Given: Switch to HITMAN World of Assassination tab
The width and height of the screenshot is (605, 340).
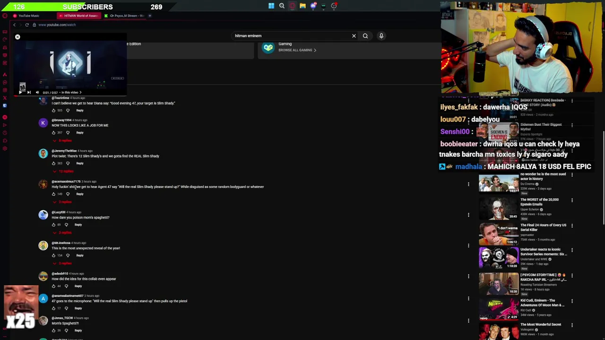Looking at the screenshot, I should click(78, 16).
